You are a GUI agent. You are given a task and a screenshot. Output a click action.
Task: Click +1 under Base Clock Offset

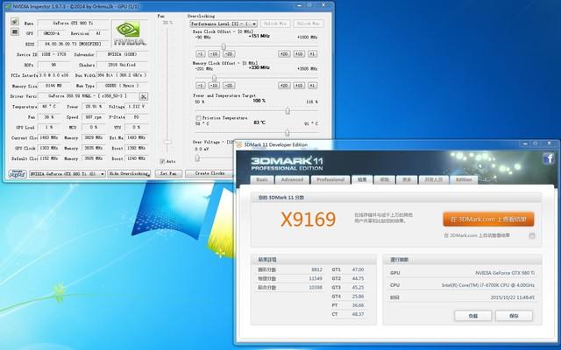point(312,54)
